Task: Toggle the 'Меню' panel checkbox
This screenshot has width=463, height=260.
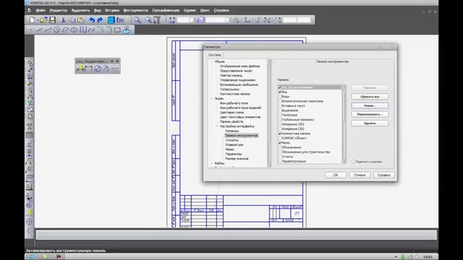Action: (280, 143)
